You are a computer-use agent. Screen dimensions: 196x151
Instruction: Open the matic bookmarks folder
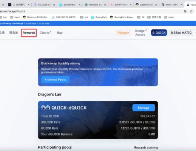click(169, 17)
